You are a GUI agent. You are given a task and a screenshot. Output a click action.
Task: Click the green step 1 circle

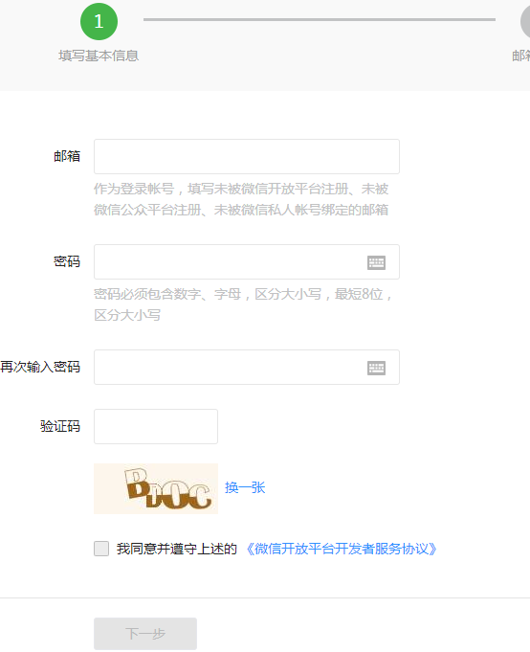coord(99,21)
